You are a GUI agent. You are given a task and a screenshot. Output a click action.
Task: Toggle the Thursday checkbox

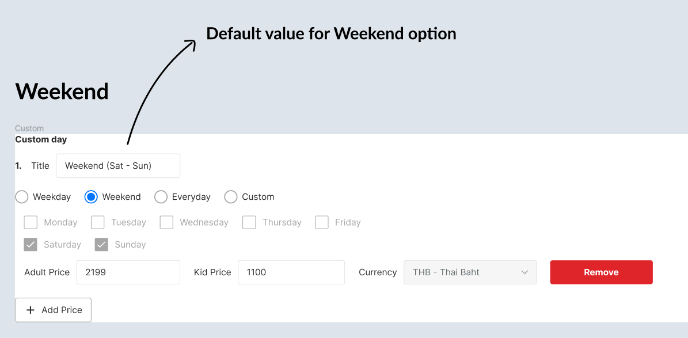pyautogui.click(x=249, y=222)
